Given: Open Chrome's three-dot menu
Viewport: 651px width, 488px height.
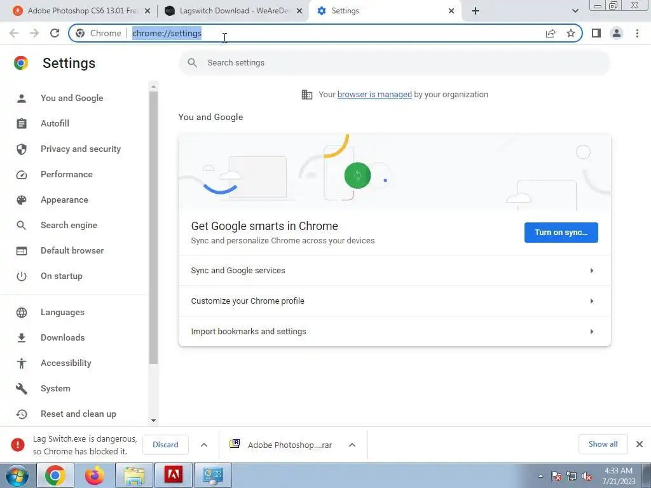Looking at the screenshot, I should click(637, 33).
